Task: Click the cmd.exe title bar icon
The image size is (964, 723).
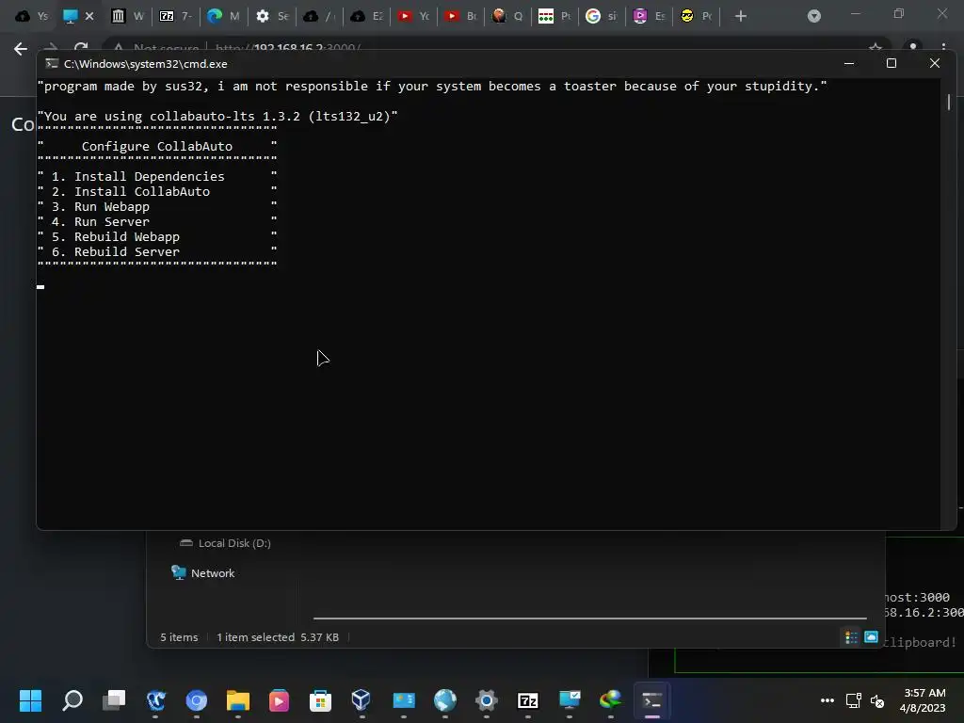Action: click(52, 63)
